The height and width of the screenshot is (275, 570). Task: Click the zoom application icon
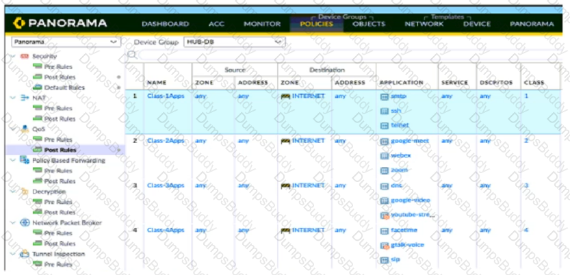(x=385, y=171)
